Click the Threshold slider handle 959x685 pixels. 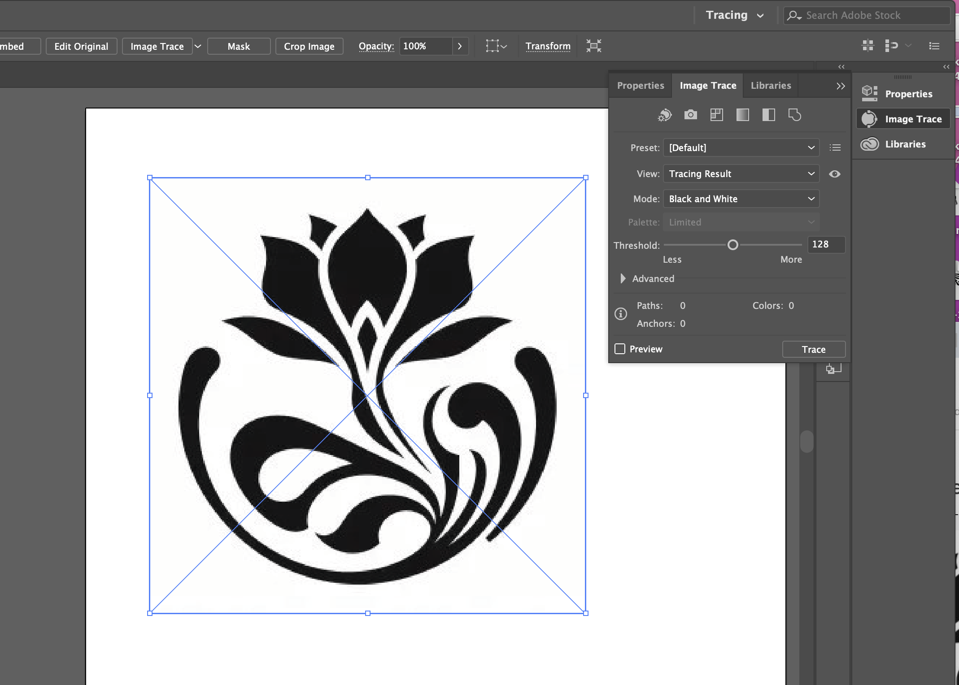(732, 245)
